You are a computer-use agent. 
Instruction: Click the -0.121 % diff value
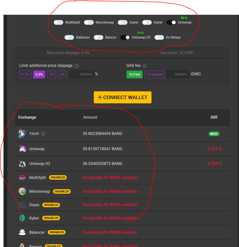pyautogui.click(x=214, y=149)
